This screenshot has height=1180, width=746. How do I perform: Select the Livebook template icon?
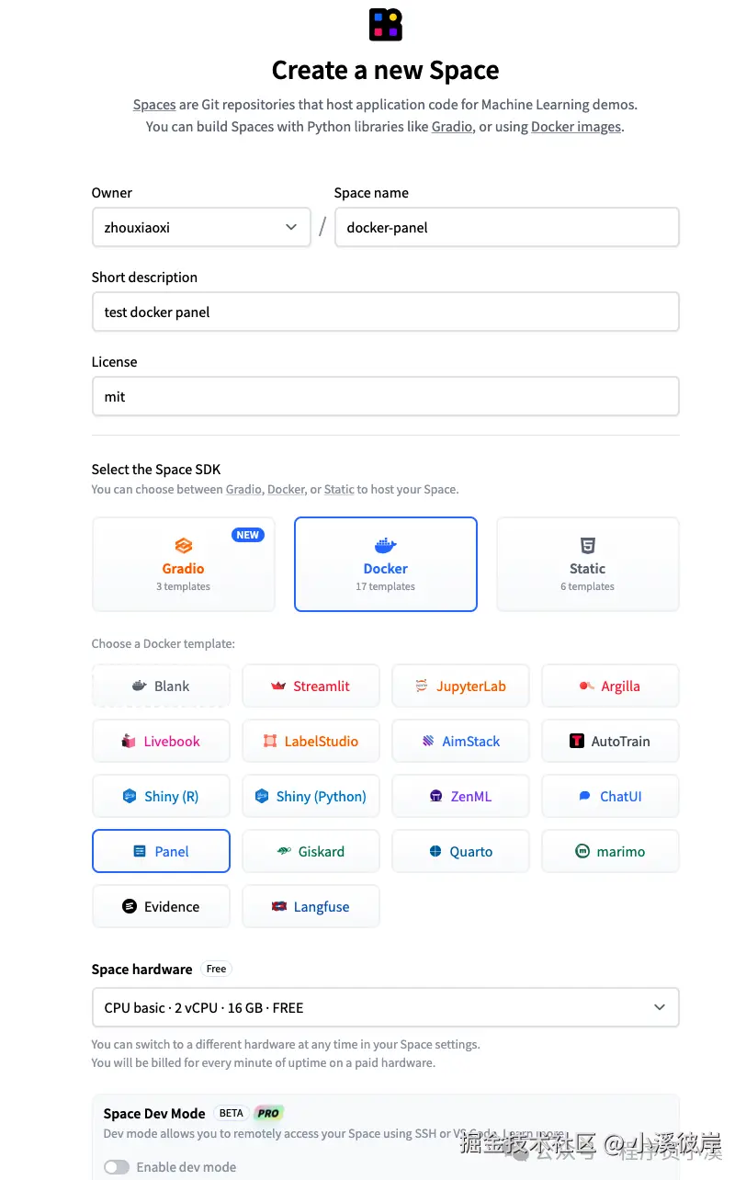click(x=129, y=742)
